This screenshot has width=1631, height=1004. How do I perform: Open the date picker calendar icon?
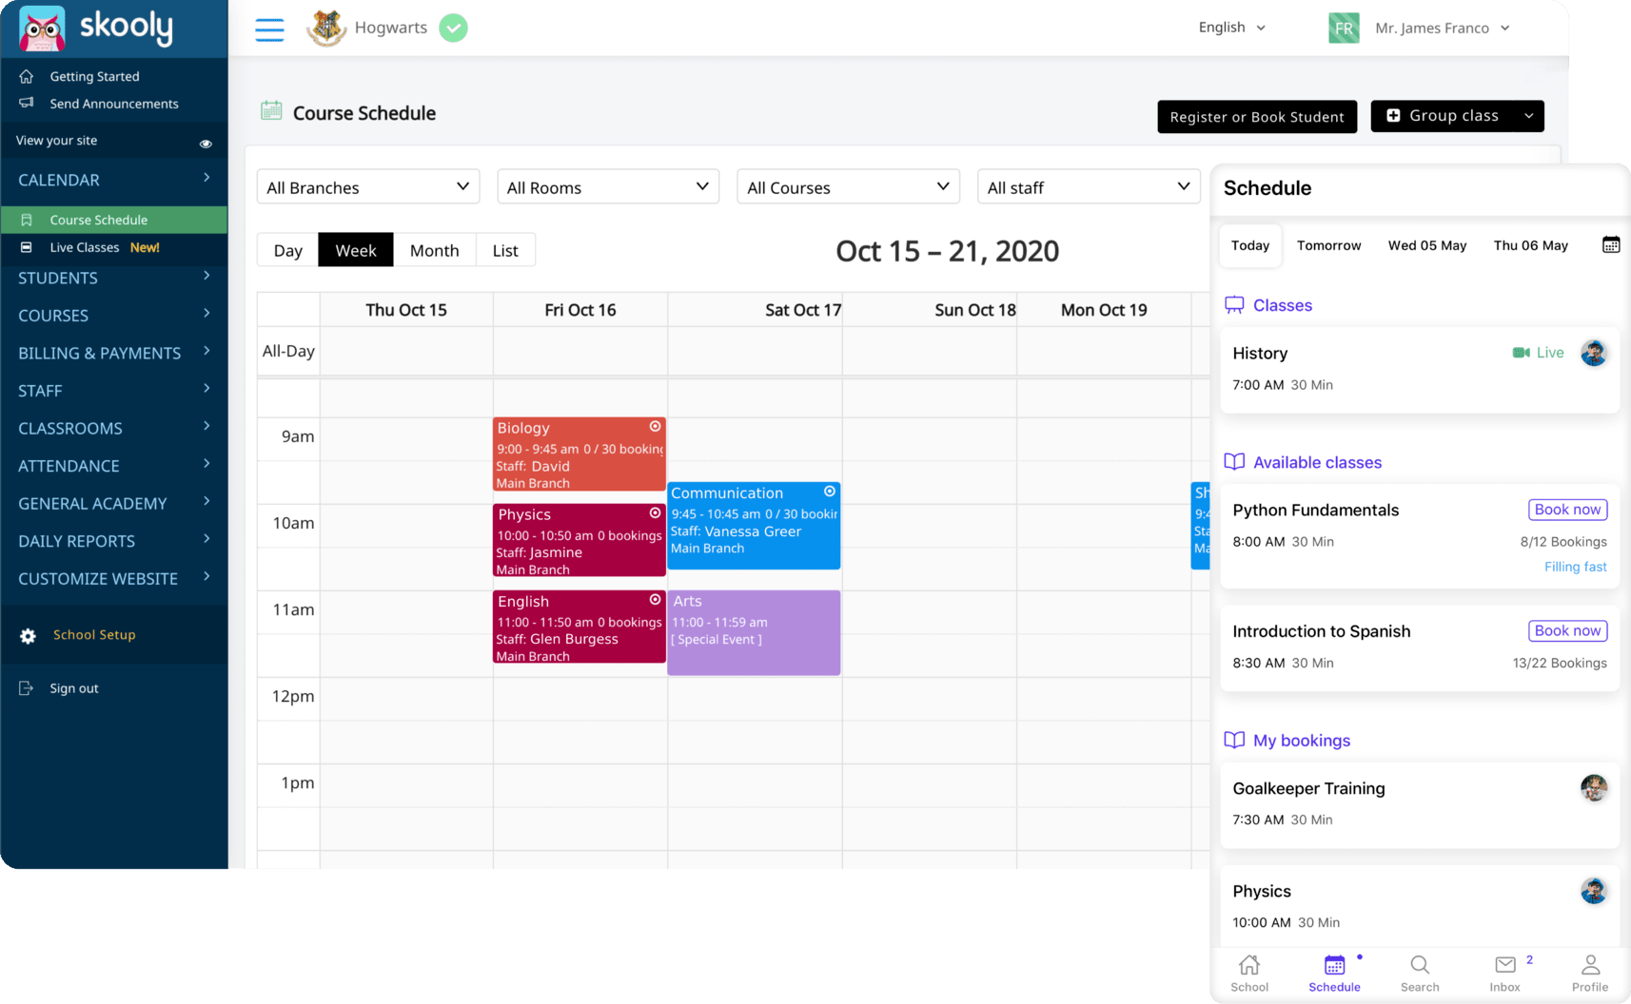[x=1611, y=244]
